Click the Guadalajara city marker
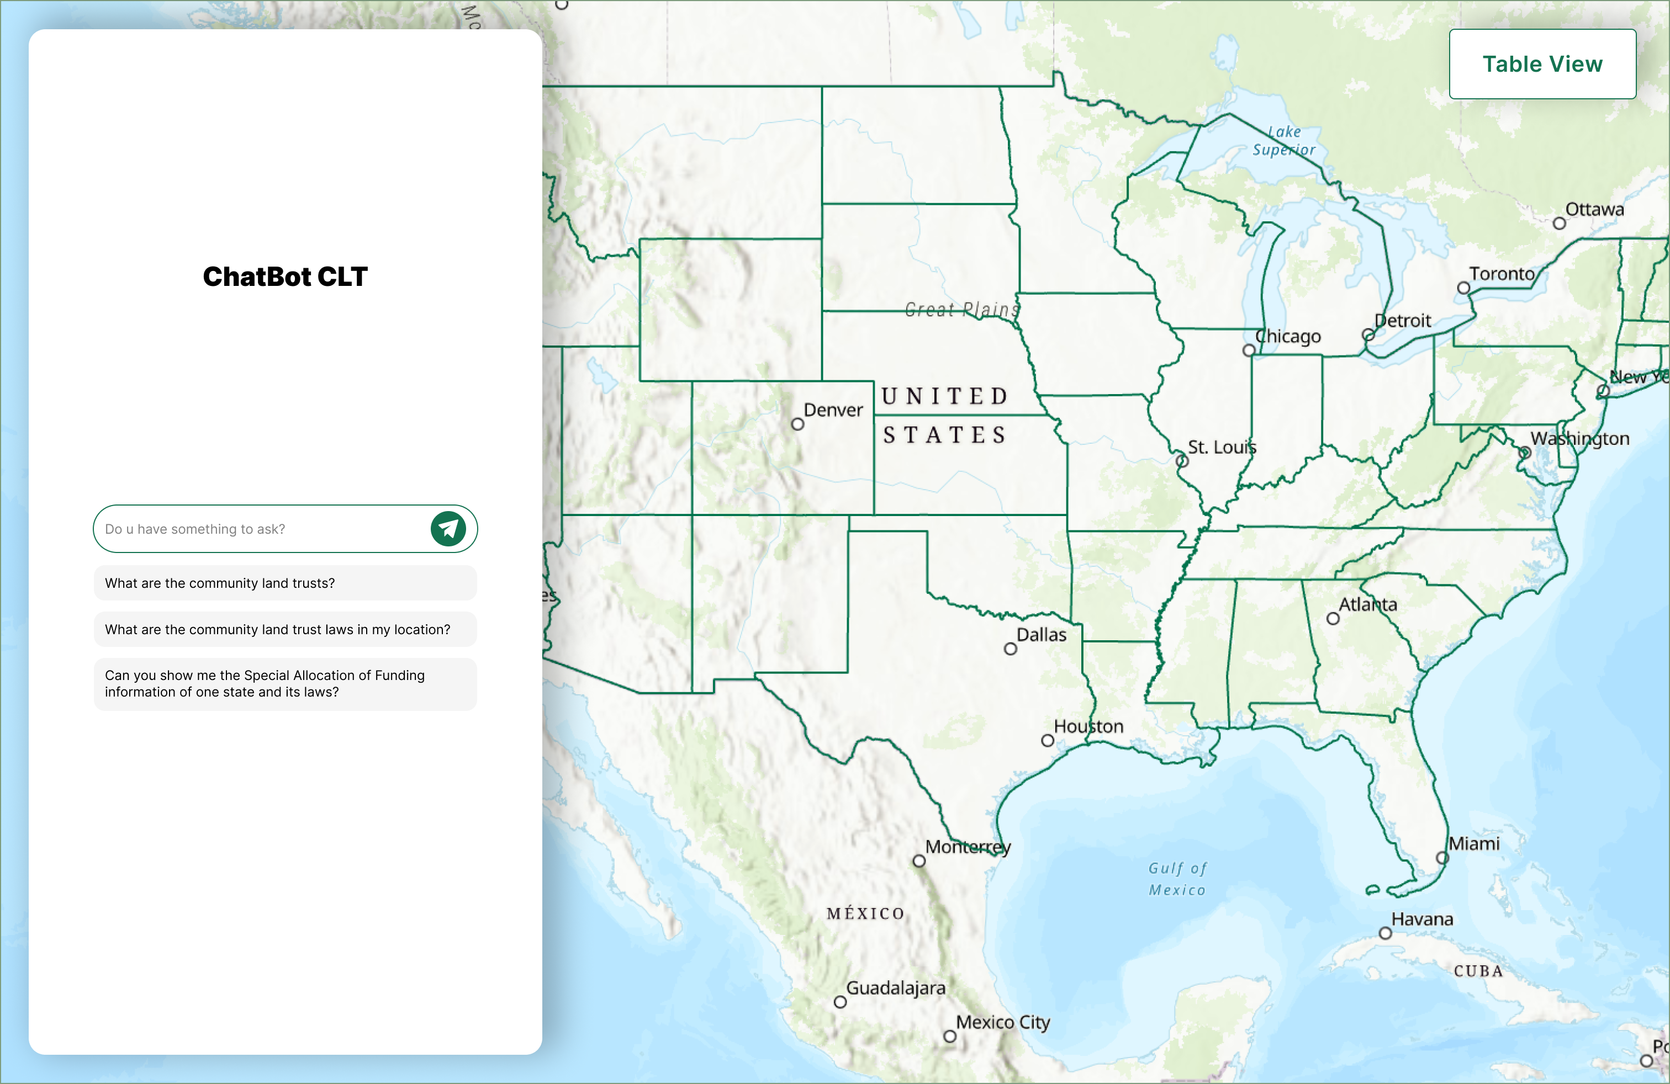This screenshot has height=1084, width=1670. pos(840,1002)
